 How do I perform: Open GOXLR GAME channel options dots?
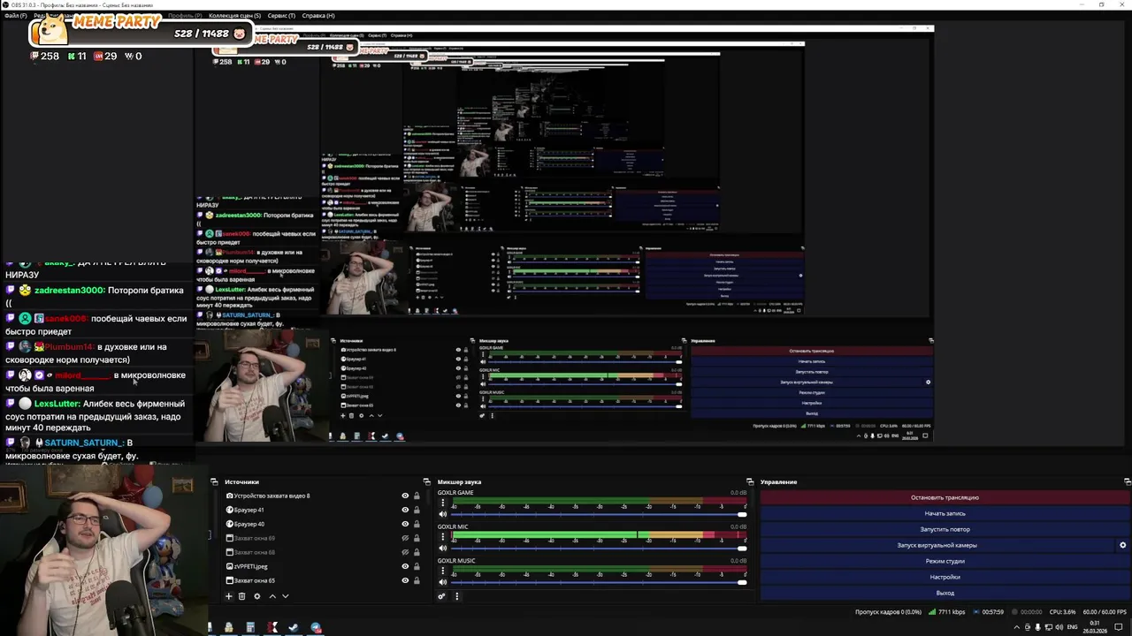(443, 503)
